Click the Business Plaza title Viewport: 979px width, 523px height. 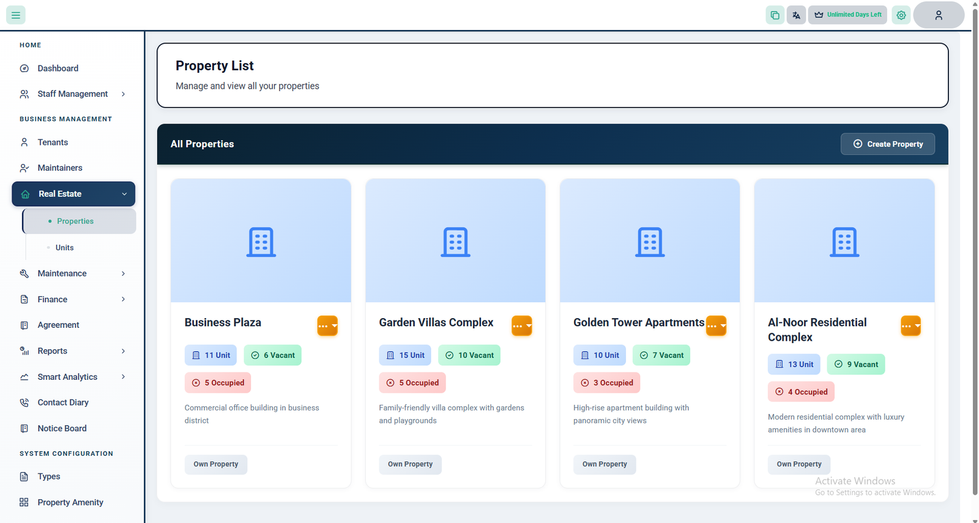[223, 322]
